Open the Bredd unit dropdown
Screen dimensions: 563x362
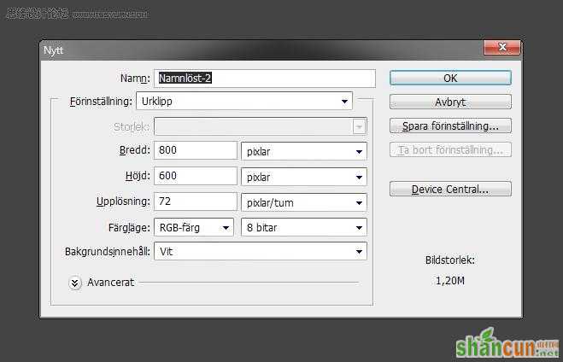coord(304,151)
